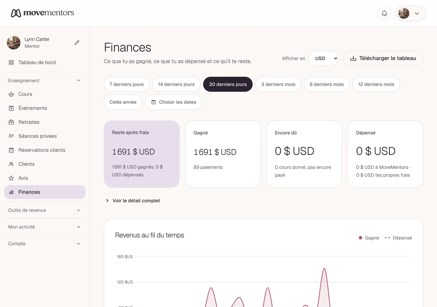Select the 14 derniers jours filter
The width and height of the screenshot is (437, 307).
176,84
